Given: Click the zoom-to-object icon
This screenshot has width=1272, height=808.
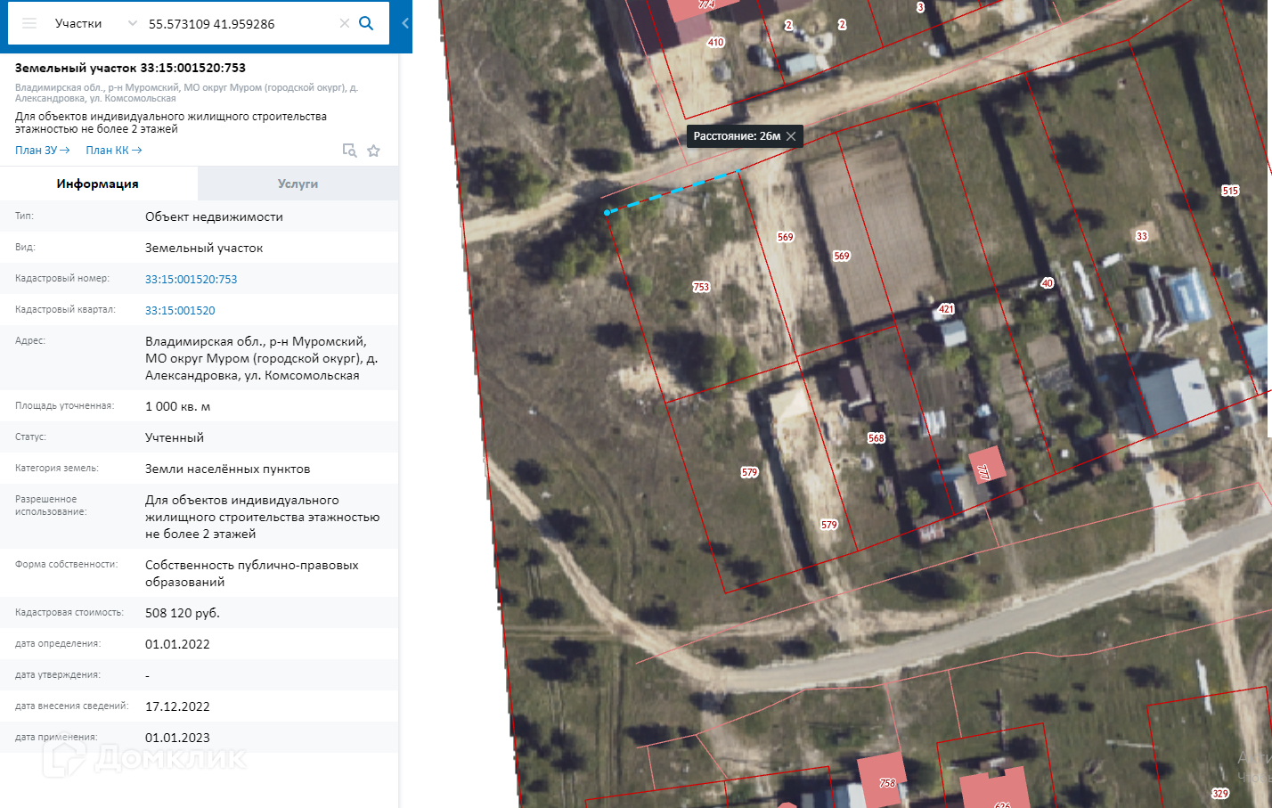Looking at the screenshot, I should pos(350,151).
